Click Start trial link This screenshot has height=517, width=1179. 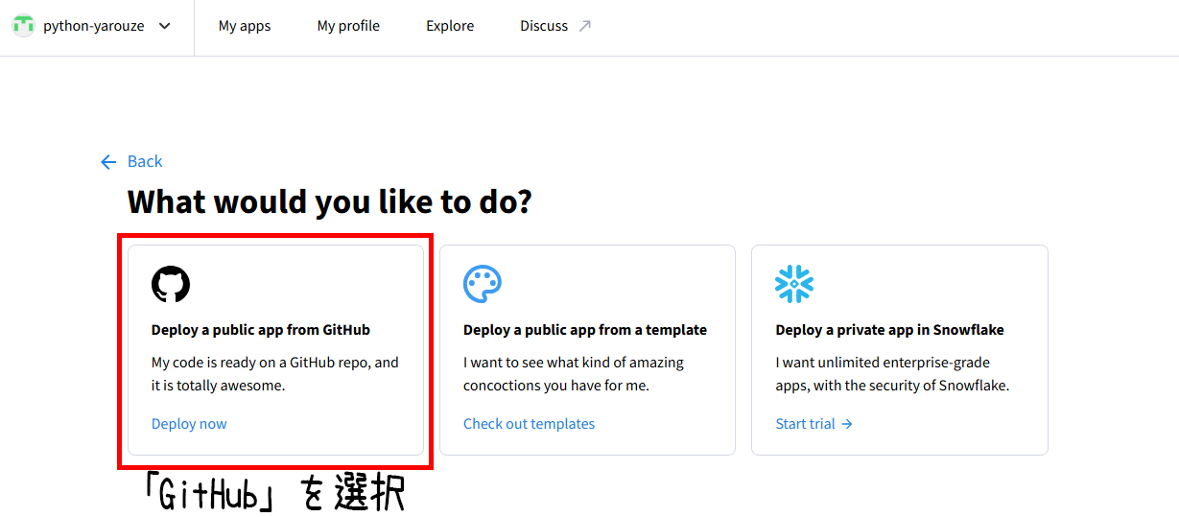[814, 423]
